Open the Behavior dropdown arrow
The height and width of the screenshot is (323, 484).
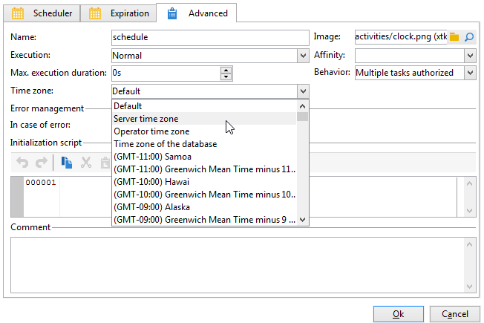point(470,74)
